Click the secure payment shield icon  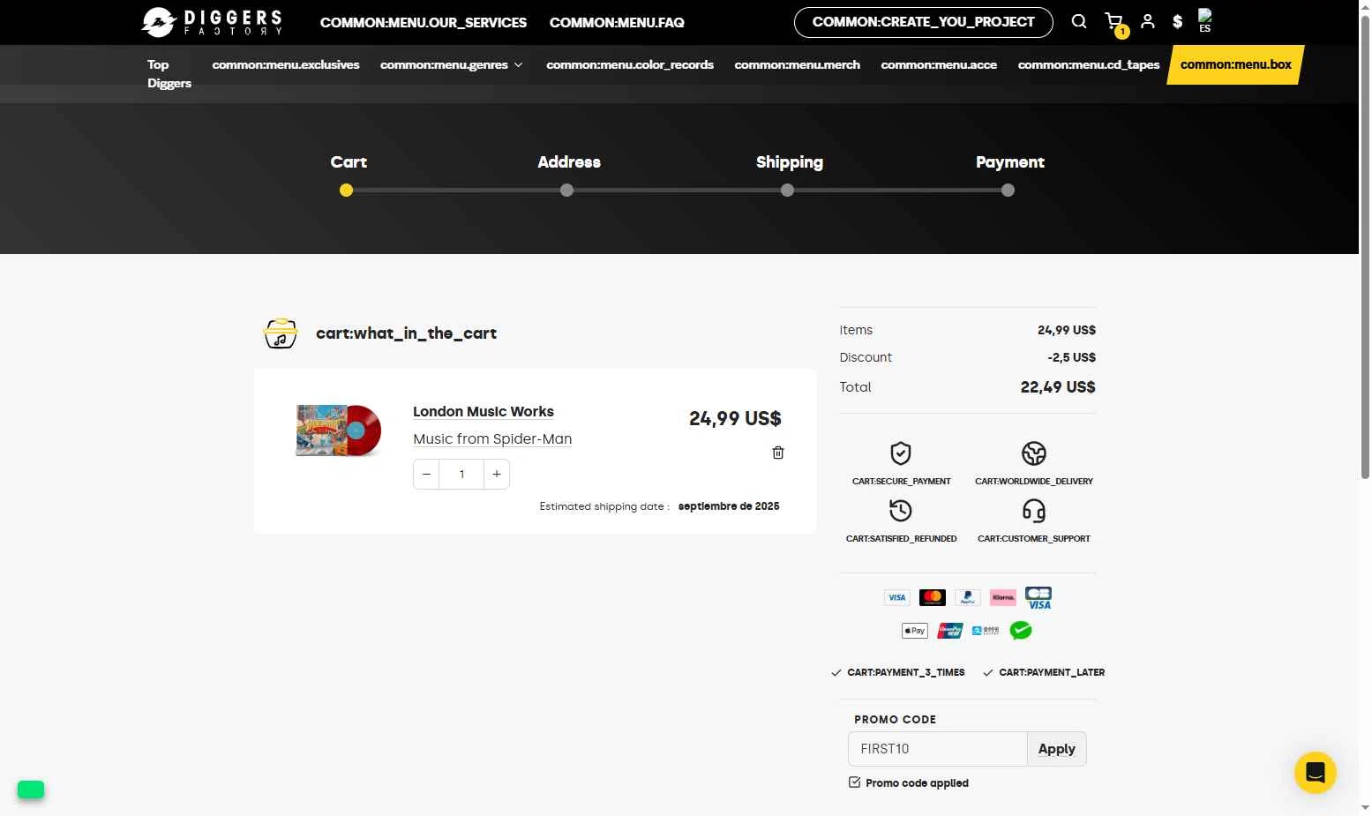point(901,453)
